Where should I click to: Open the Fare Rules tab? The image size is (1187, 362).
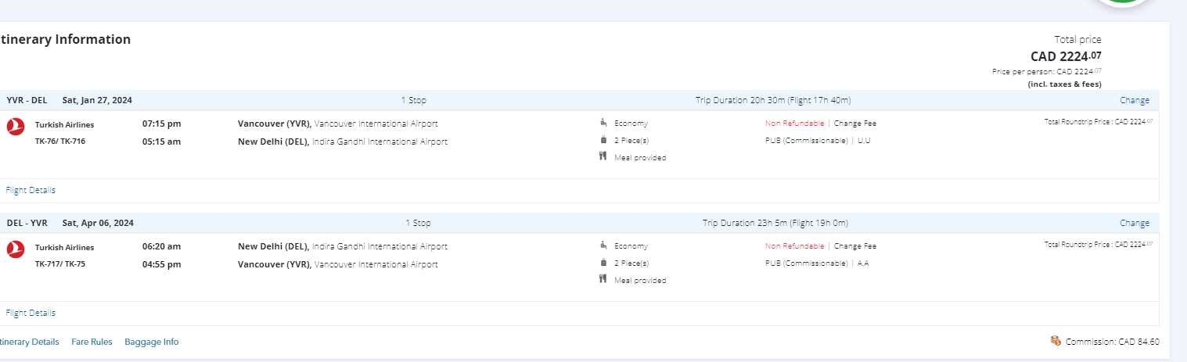(x=92, y=342)
